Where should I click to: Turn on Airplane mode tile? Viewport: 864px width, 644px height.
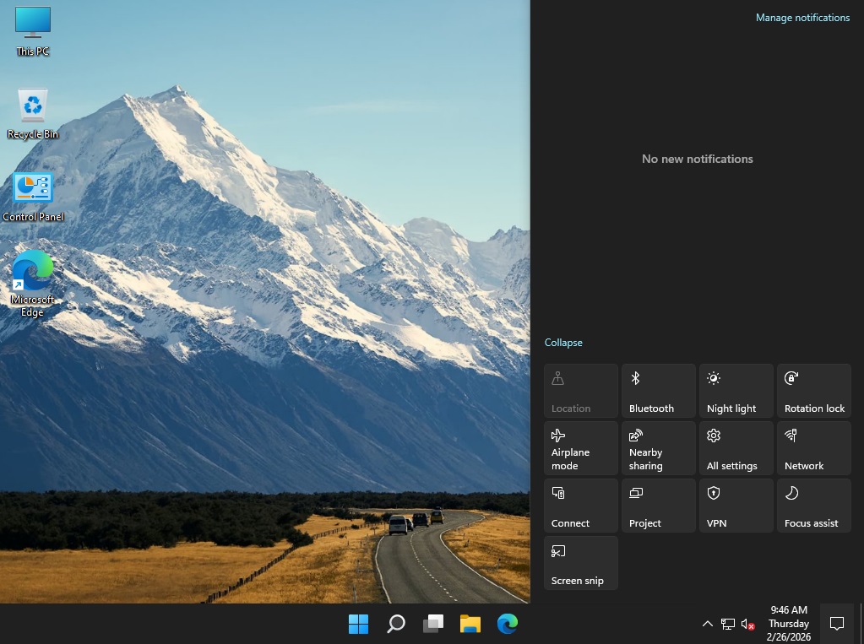580,448
